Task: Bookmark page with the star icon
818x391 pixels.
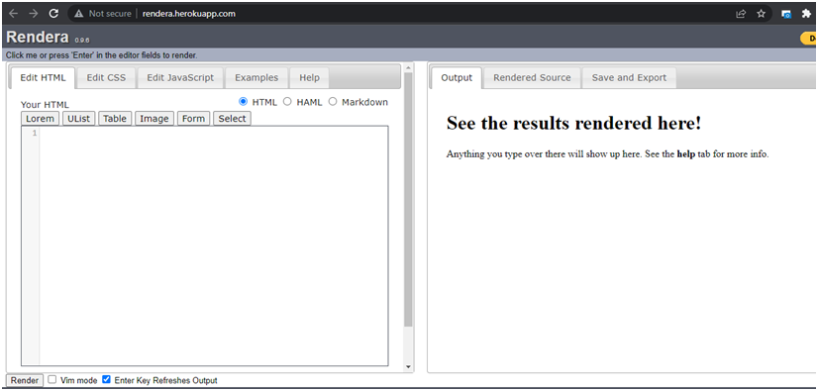Action: tap(761, 14)
